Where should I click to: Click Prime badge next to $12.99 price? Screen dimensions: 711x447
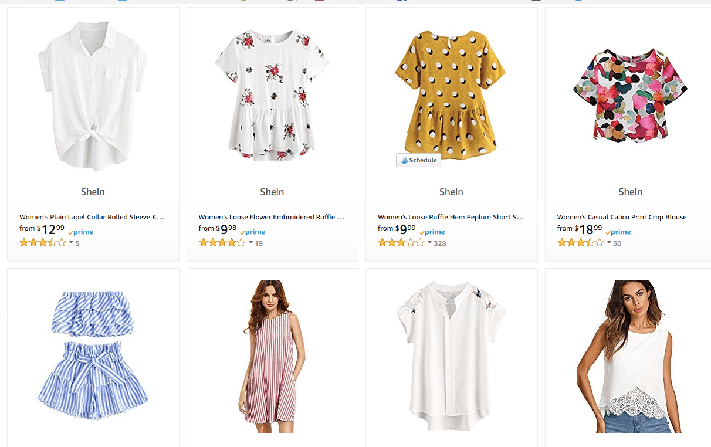tap(81, 232)
